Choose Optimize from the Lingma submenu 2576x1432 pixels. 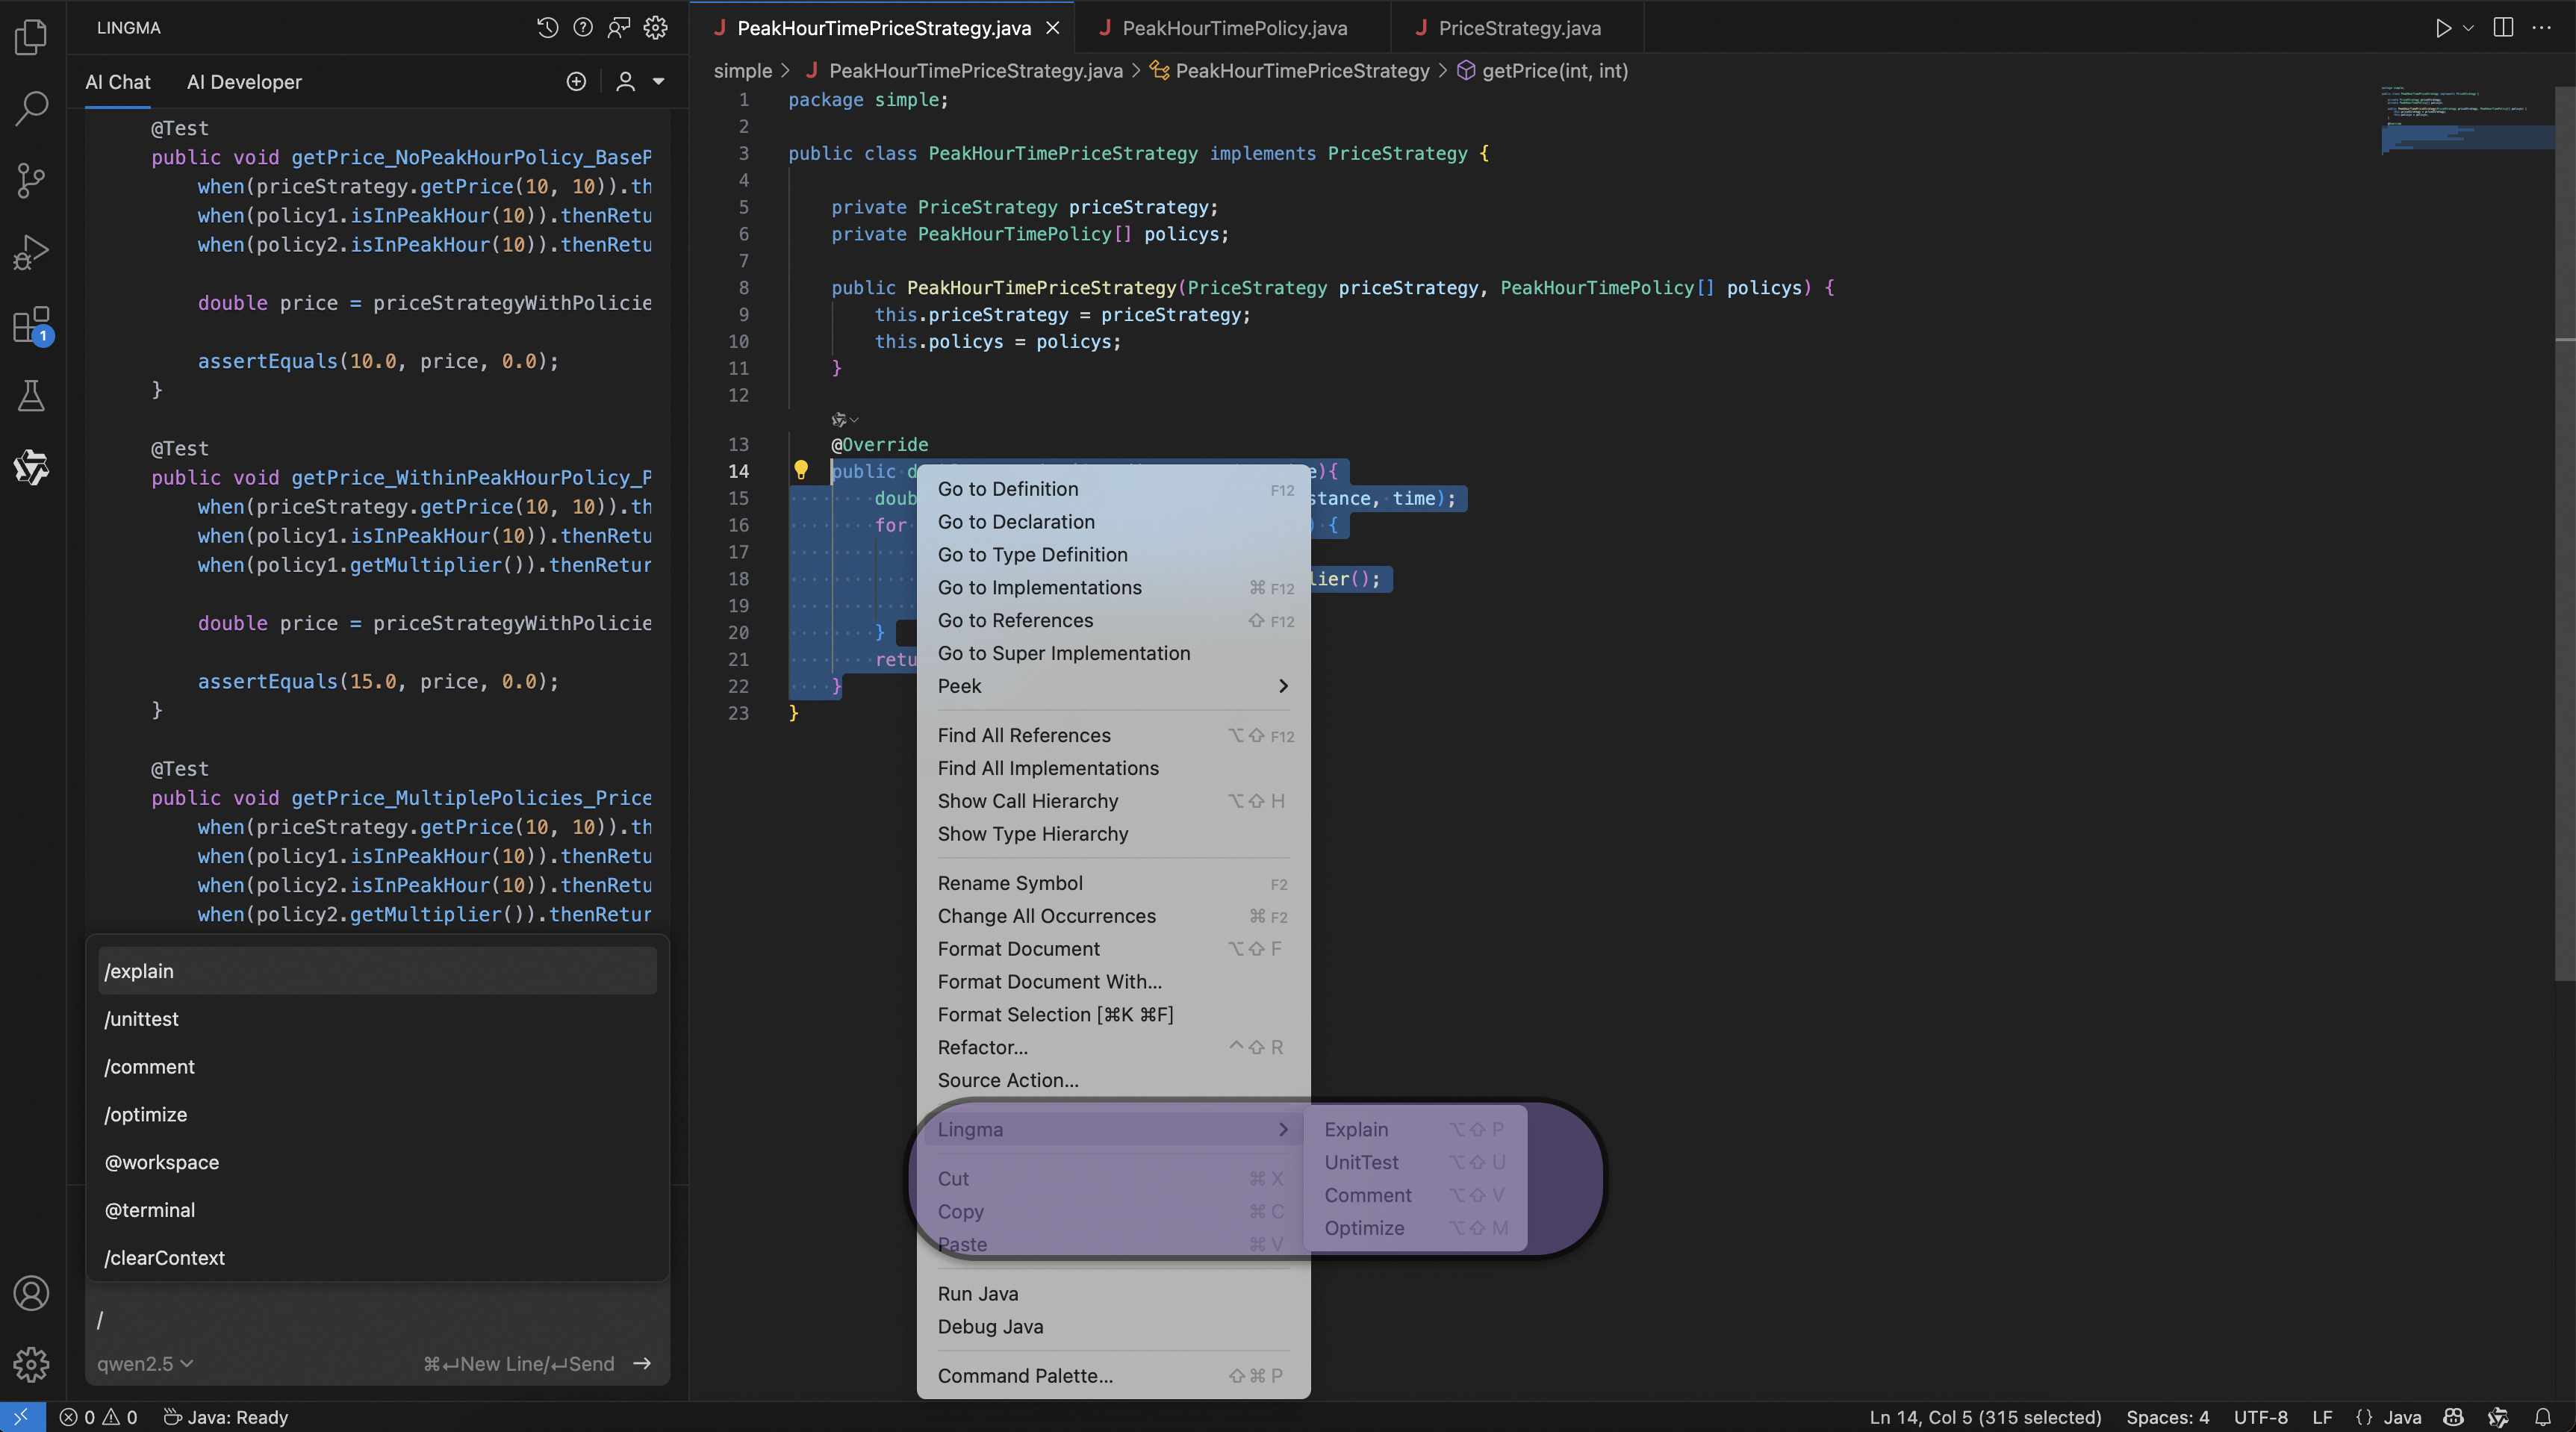click(1364, 1228)
